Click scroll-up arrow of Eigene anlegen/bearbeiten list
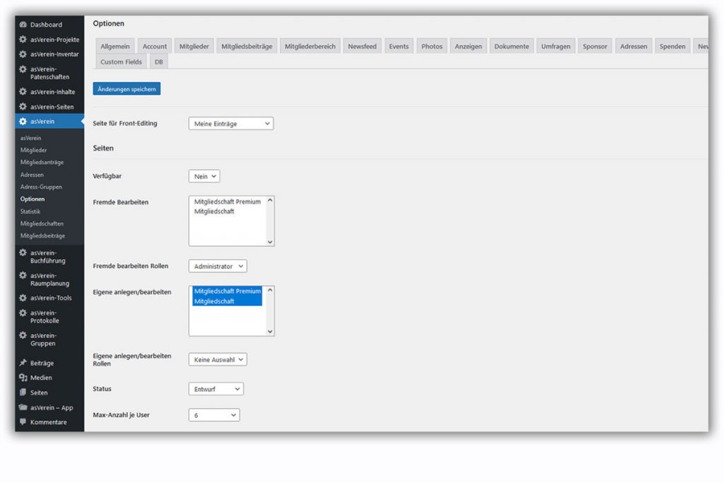 [x=270, y=290]
